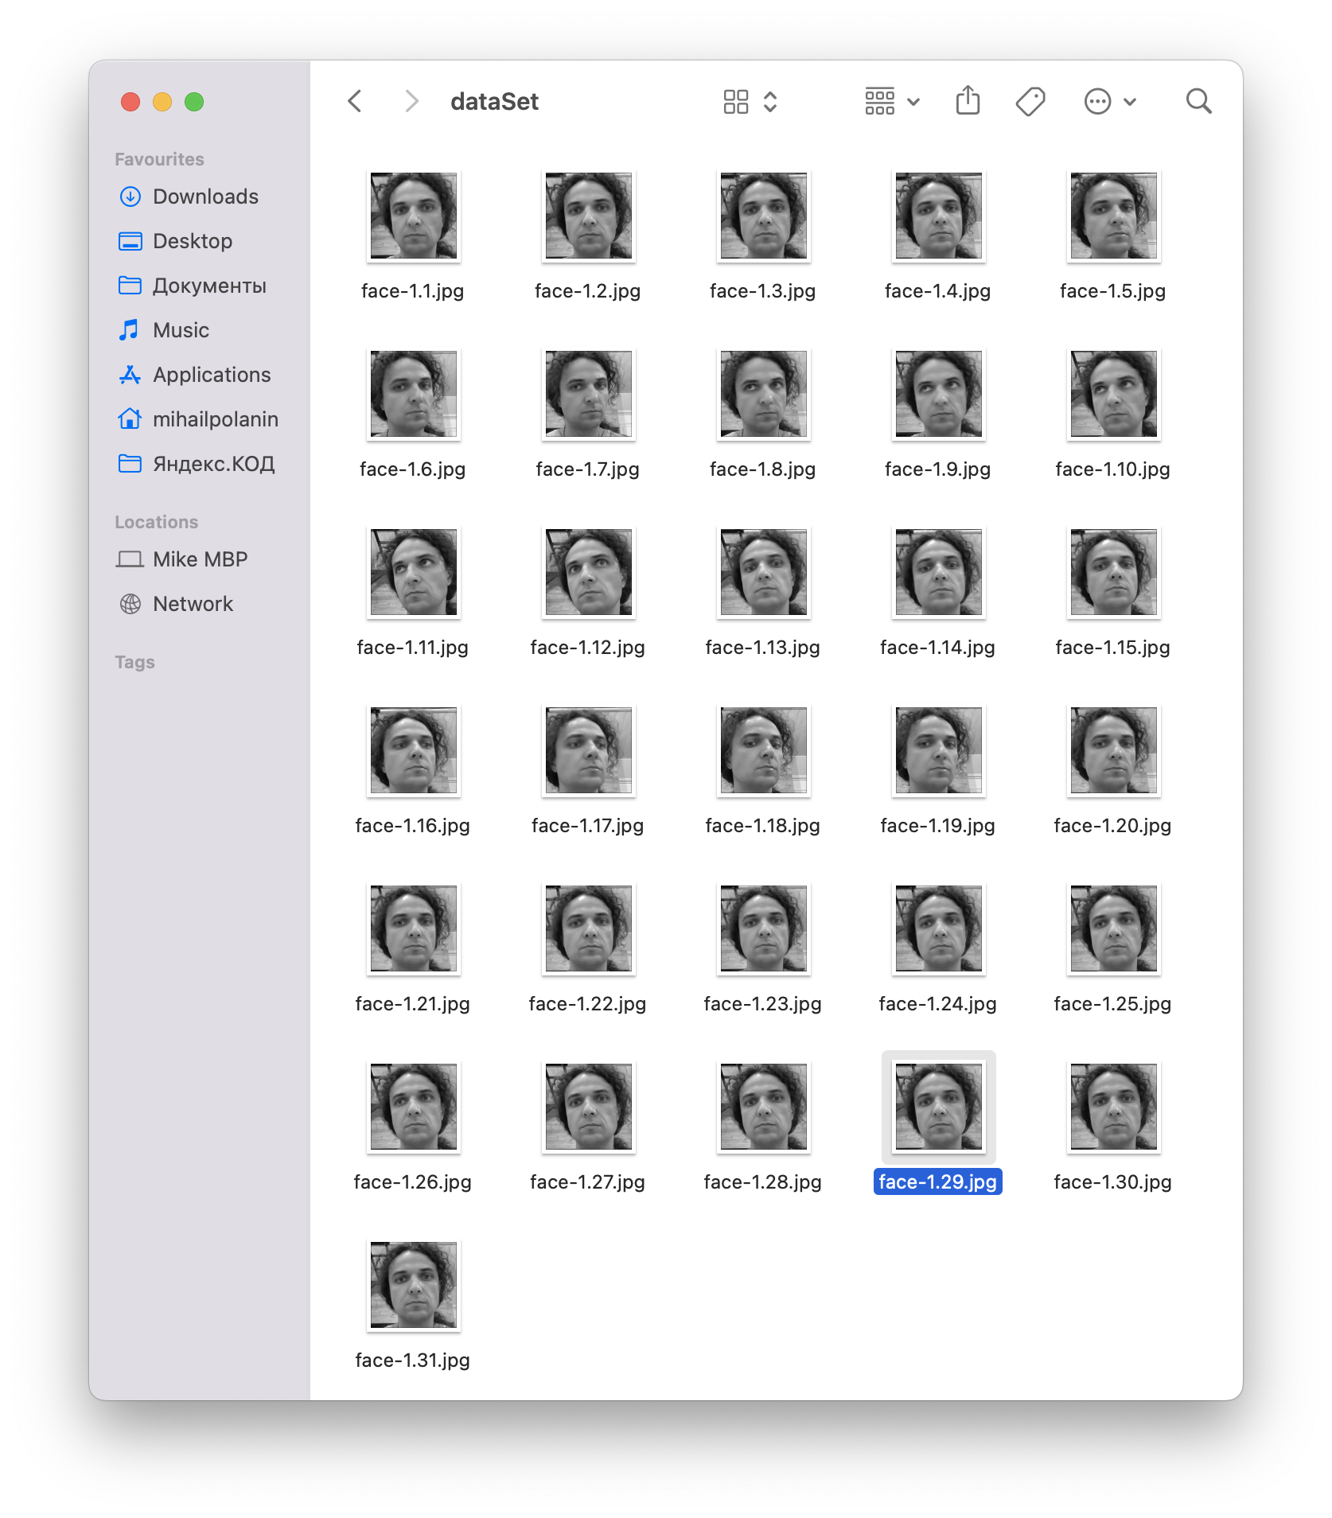Select the face-1.1.jpg thumbnail
This screenshot has width=1332, height=1518.
click(413, 216)
